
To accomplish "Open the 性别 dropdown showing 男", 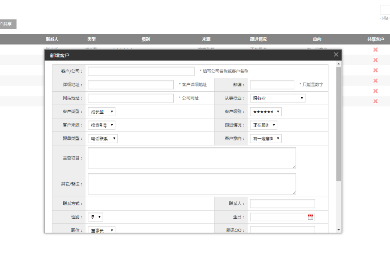I will coord(95,217).
